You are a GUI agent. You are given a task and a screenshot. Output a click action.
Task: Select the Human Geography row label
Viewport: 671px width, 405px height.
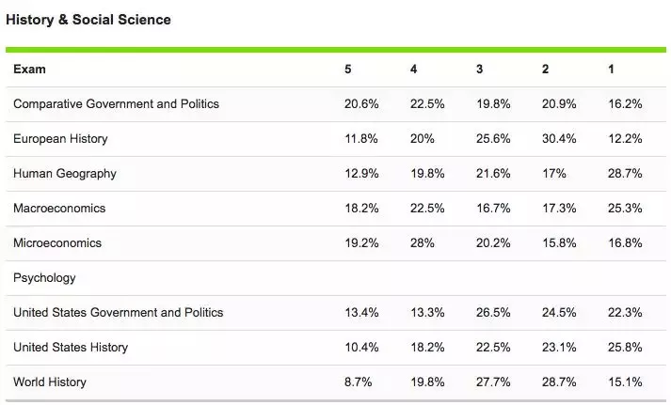pos(65,174)
